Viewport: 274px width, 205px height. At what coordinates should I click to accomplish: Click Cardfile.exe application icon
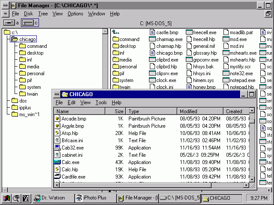pos(57,176)
